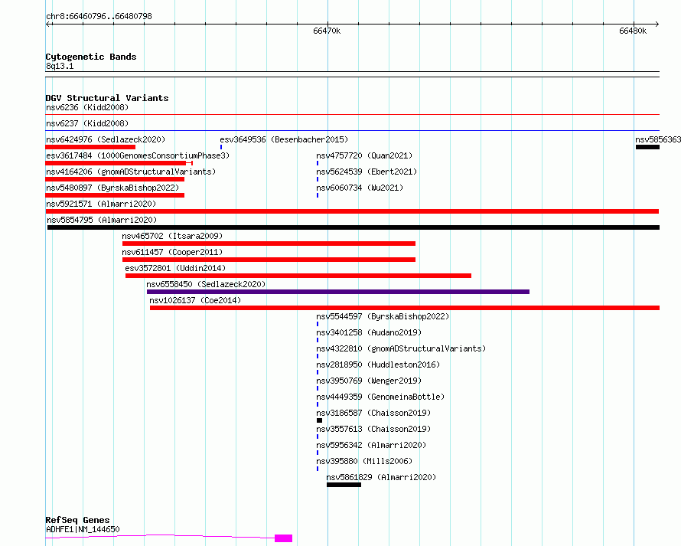681x546 pixels.
Task: Click the esv3649536 (Besenbacher2015) label
Action: [284, 139]
